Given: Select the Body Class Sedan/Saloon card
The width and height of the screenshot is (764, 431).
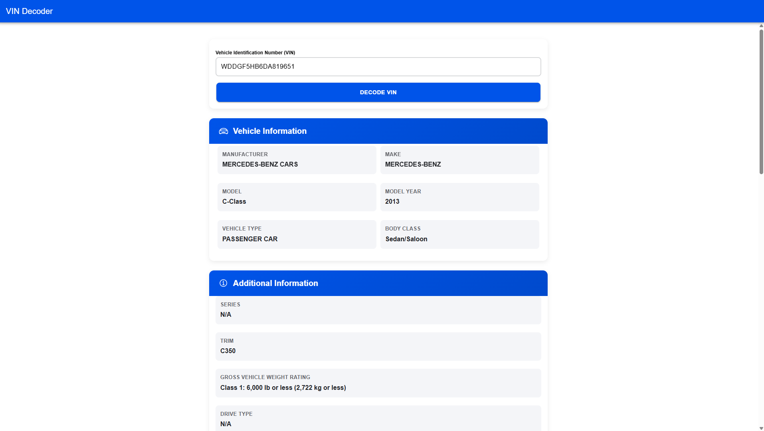Looking at the screenshot, I should 459,234.
